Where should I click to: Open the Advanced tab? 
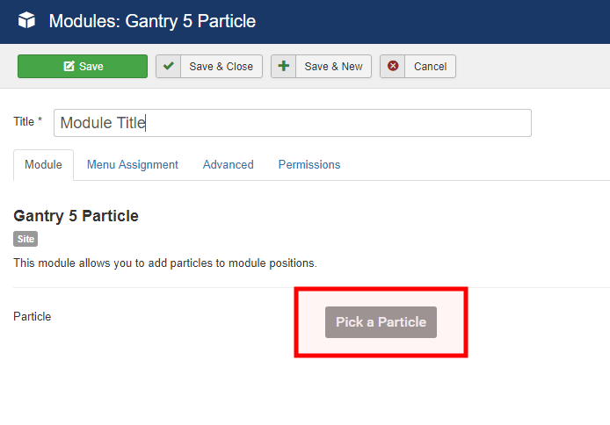click(x=229, y=165)
